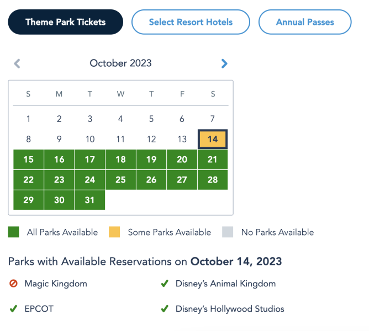Switch to Select Resort Hotels tab
Image resolution: width=369 pixels, height=331 pixels.
click(191, 22)
